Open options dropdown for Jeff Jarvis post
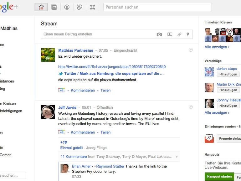Image resolution: width=241 pixels, height=181 pixels. coord(191,107)
